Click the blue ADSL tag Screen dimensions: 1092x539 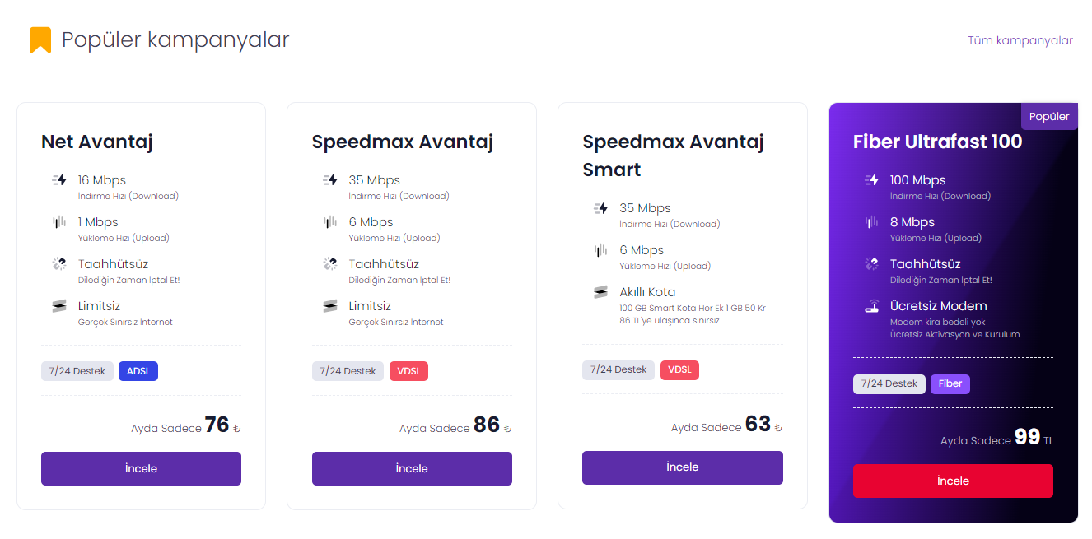click(x=138, y=371)
